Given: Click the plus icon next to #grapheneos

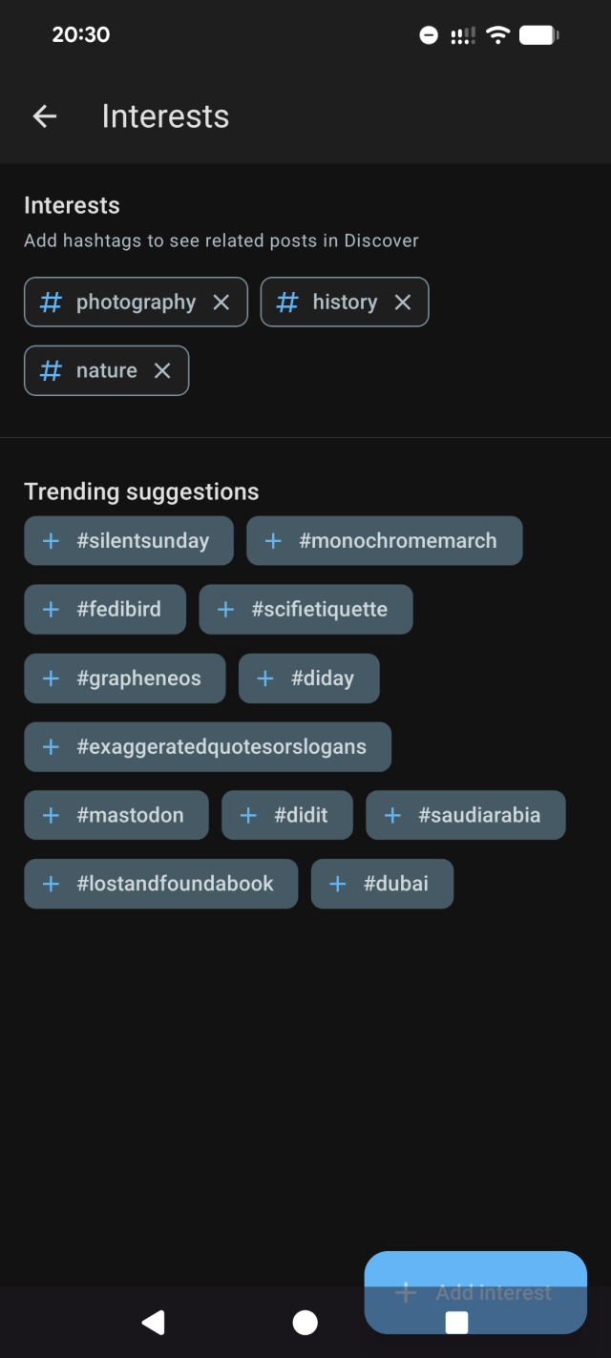Looking at the screenshot, I should tap(51, 678).
